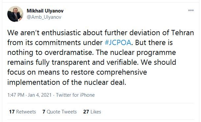201x122 pixels.
Task: Click Mikhail Ulyanov's profile avatar
Action: [x=15, y=14]
